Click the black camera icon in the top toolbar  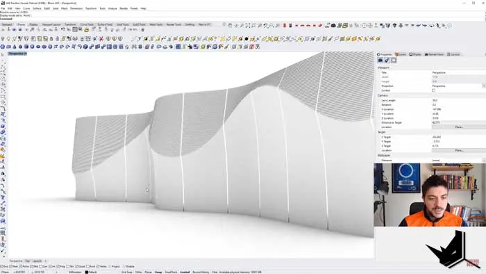pos(333,26)
